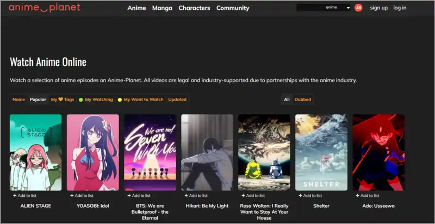Image resolution: width=435 pixels, height=224 pixels.
Task: Select the All language filter
Action: pos(287,99)
